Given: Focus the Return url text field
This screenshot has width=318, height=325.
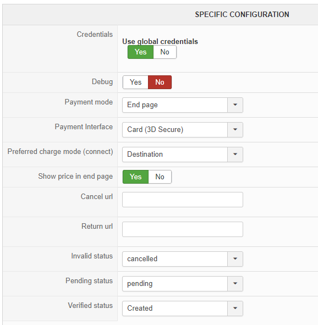Looking at the screenshot, I should pos(183,229).
